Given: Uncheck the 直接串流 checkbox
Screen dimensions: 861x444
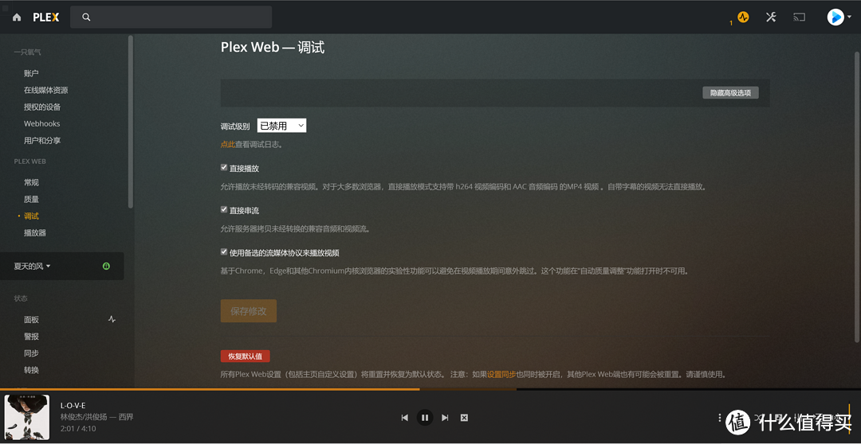Looking at the screenshot, I should tap(224, 209).
